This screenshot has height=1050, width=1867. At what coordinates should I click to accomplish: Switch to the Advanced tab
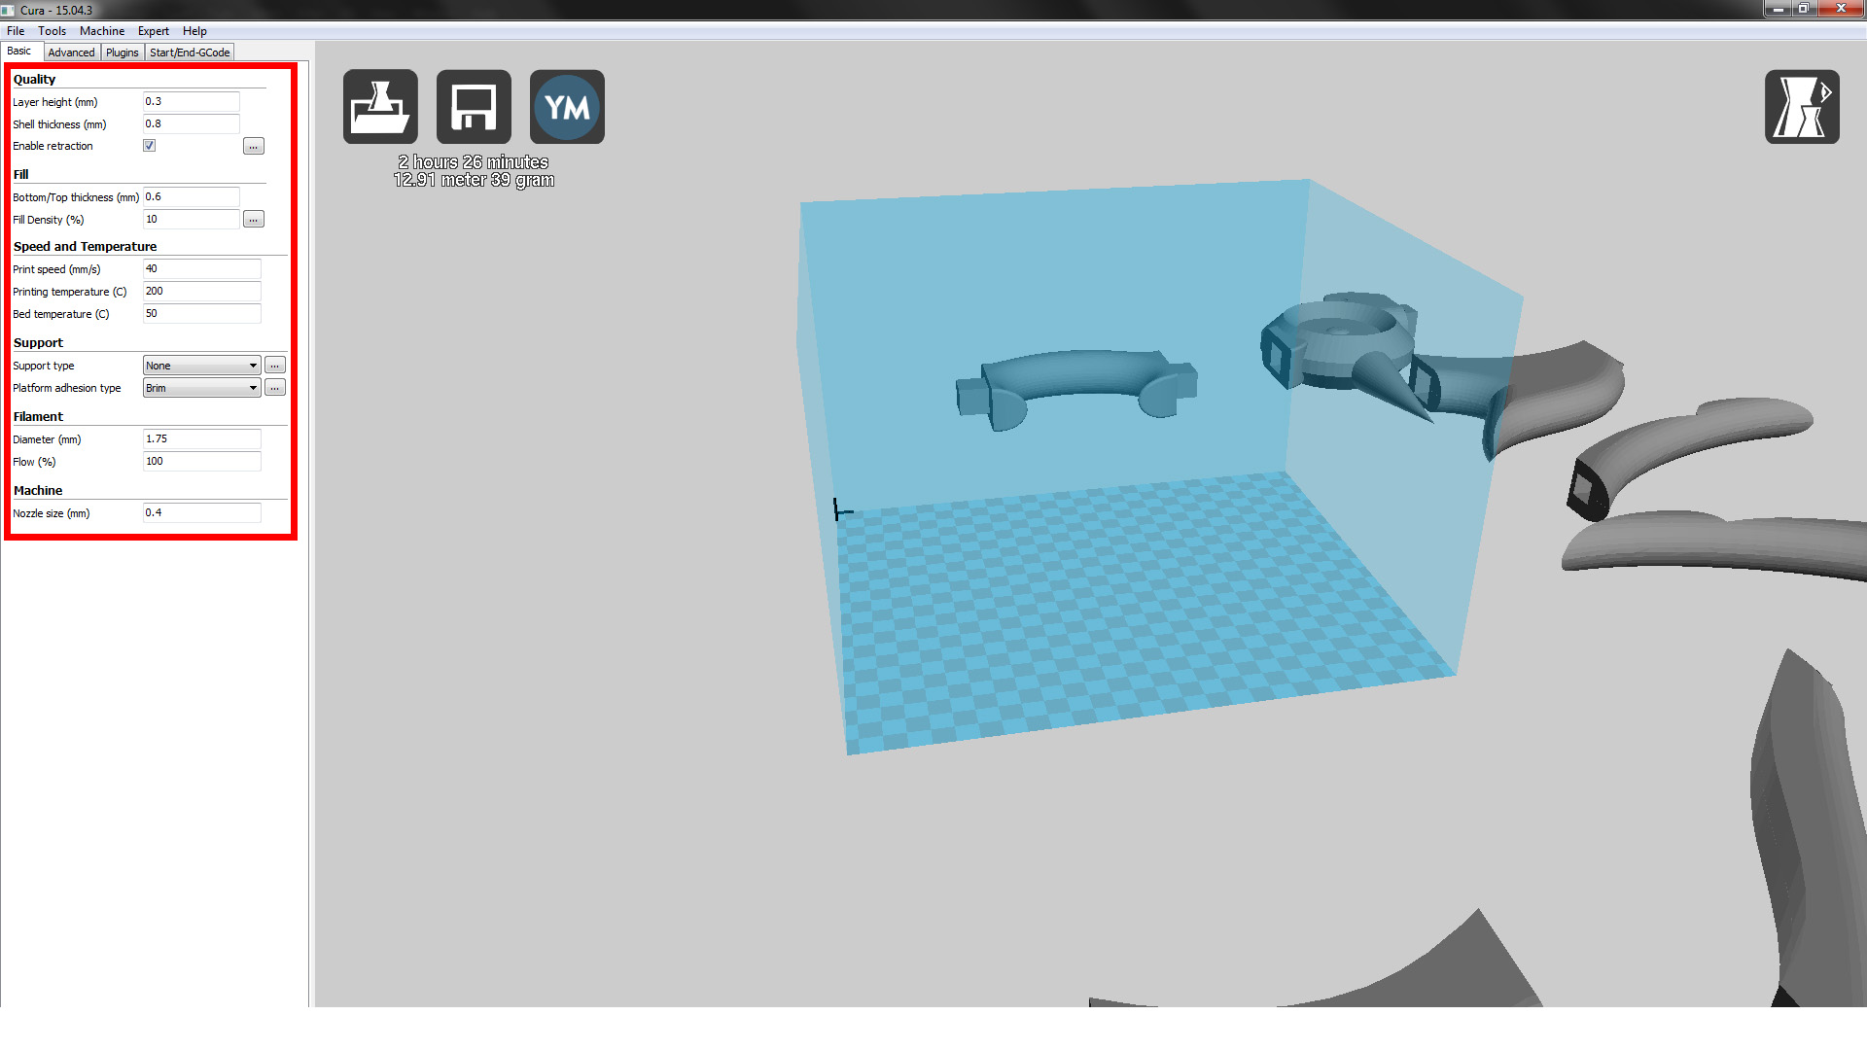[x=71, y=52]
